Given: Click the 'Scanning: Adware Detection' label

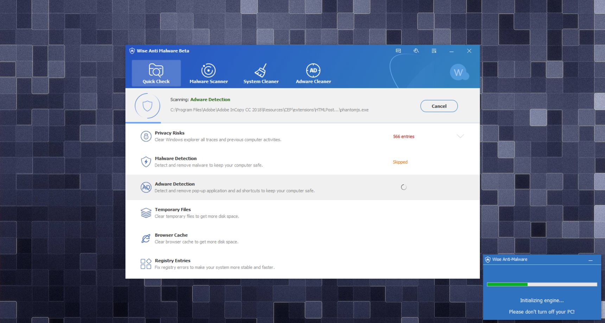Looking at the screenshot, I should click(x=200, y=100).
